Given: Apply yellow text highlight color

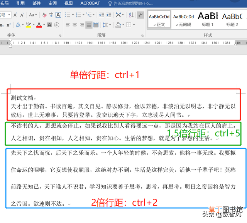Looking at the screenshot, I should click(28, 25).
